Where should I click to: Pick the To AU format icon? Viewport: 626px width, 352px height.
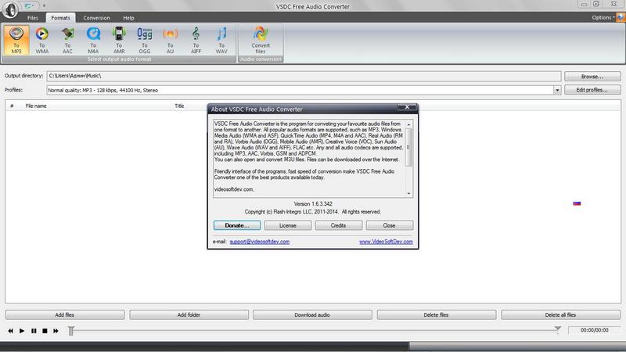click(170, 40)
